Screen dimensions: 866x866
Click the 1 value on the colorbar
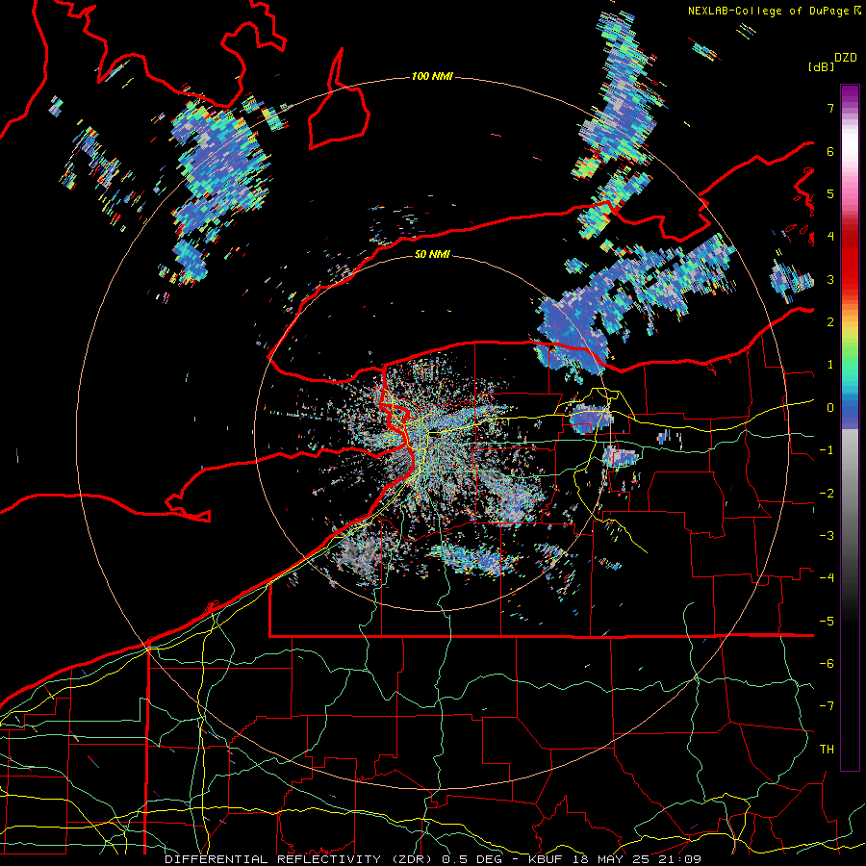pos(830,365)
